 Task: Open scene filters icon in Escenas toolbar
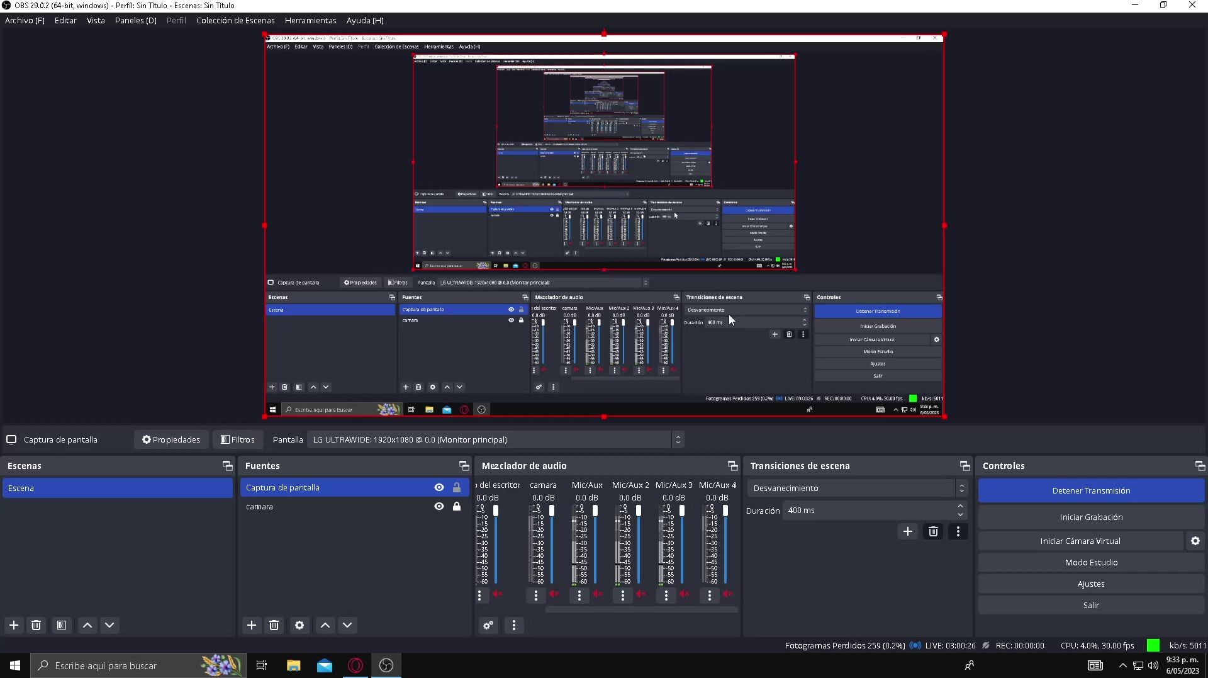62,625
